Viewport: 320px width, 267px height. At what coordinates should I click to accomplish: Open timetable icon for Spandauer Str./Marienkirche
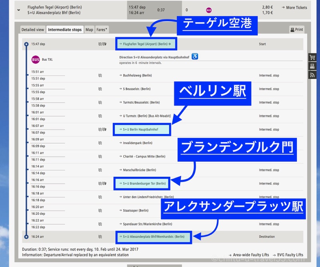click(x=100, y=224)
